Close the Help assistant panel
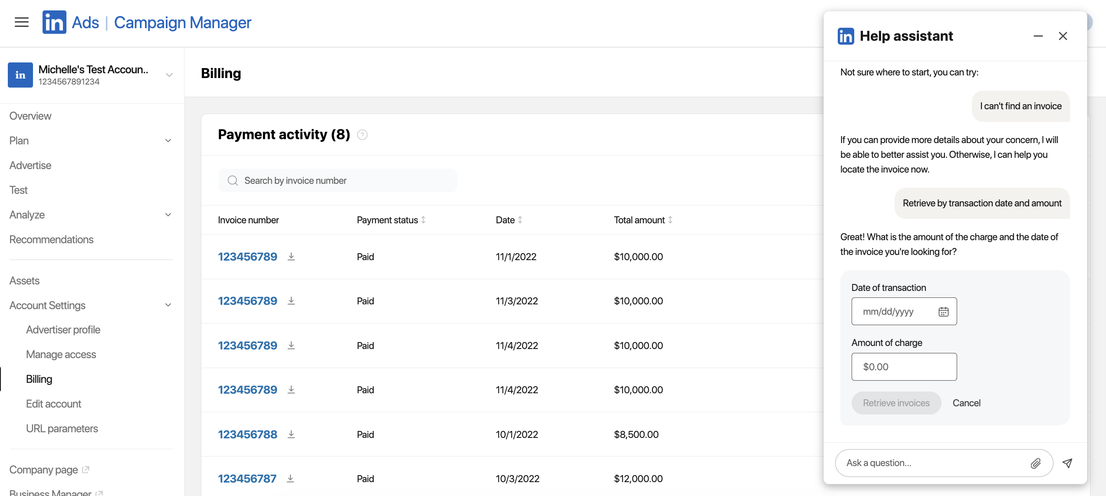Viewport: 1106px width, 496px height. [1063, 36]
